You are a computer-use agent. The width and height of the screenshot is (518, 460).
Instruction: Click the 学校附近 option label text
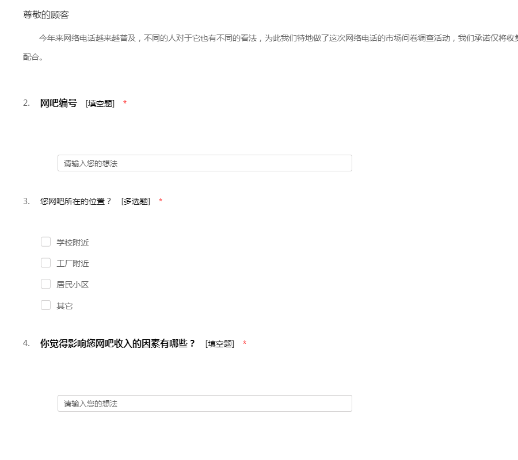pyautogui.click(x=73, y=243)
